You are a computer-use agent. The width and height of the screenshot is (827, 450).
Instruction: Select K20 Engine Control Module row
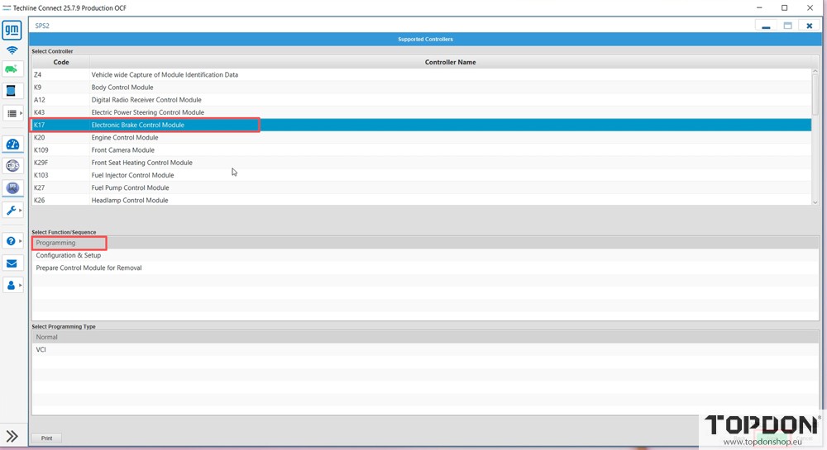click(124, 138)
